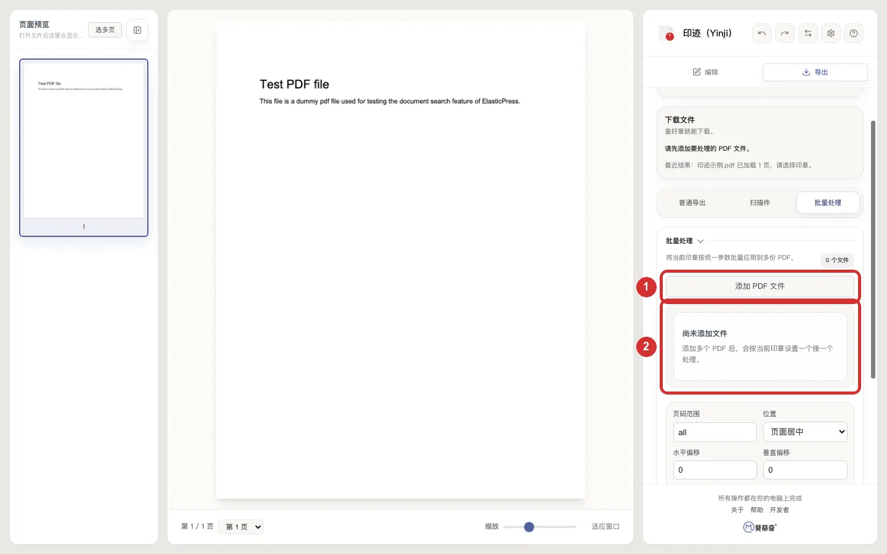
Task: Click the 选多页 button
Action: pyautogui.click(x=105, y=30)
